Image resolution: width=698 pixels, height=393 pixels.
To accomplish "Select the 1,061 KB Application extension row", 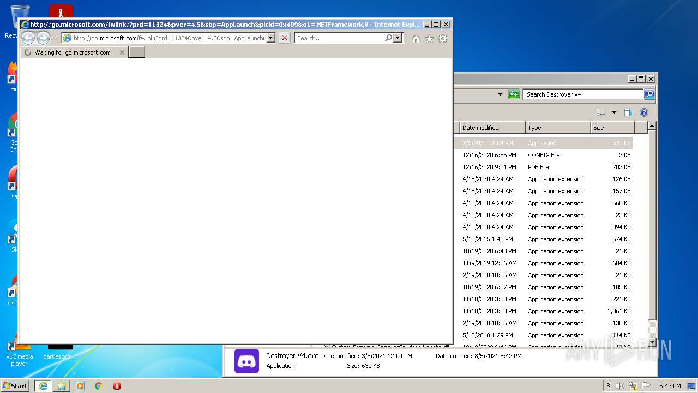I will coord(543,311).
